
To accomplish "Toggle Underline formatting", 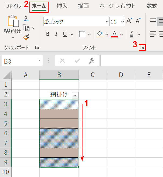I will click(65, 34).
